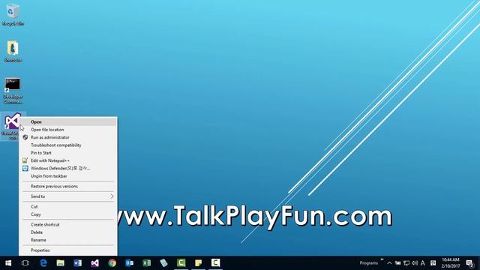Select Delete in the context menu
The height and width of the screenshot is (270, 480).
(68, 232)
